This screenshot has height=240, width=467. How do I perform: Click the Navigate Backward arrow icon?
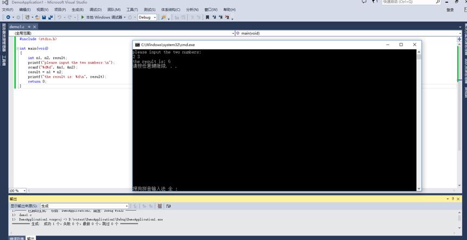(8, 17)
